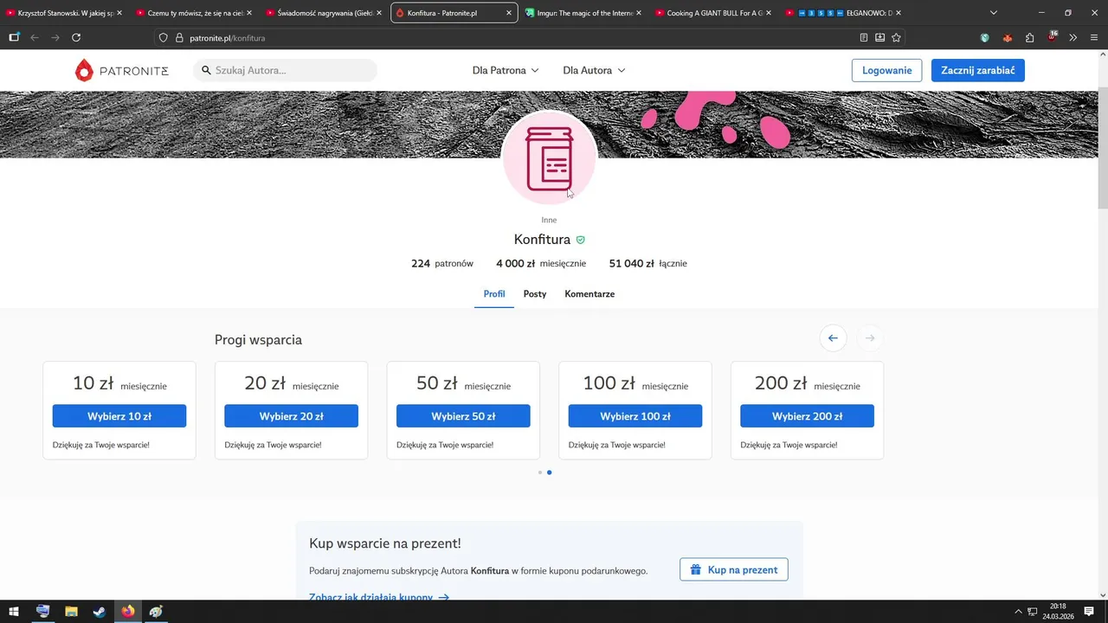Close the Imgur browser tab
This screenshot has width=1108, height=623.
coord(638,13)
